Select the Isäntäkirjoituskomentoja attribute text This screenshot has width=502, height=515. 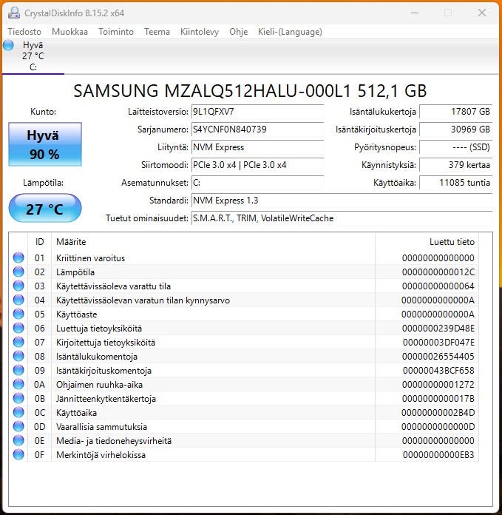tap(104, 371)
